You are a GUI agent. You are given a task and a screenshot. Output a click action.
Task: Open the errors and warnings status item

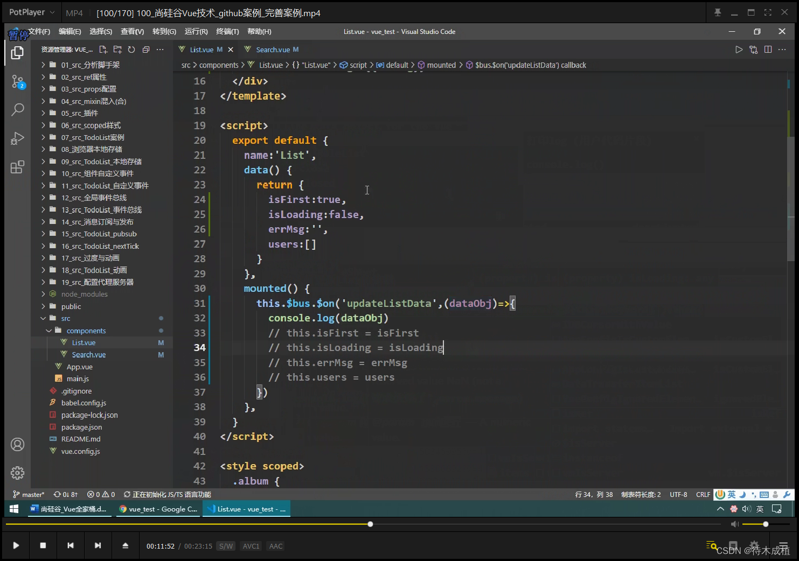101,494
